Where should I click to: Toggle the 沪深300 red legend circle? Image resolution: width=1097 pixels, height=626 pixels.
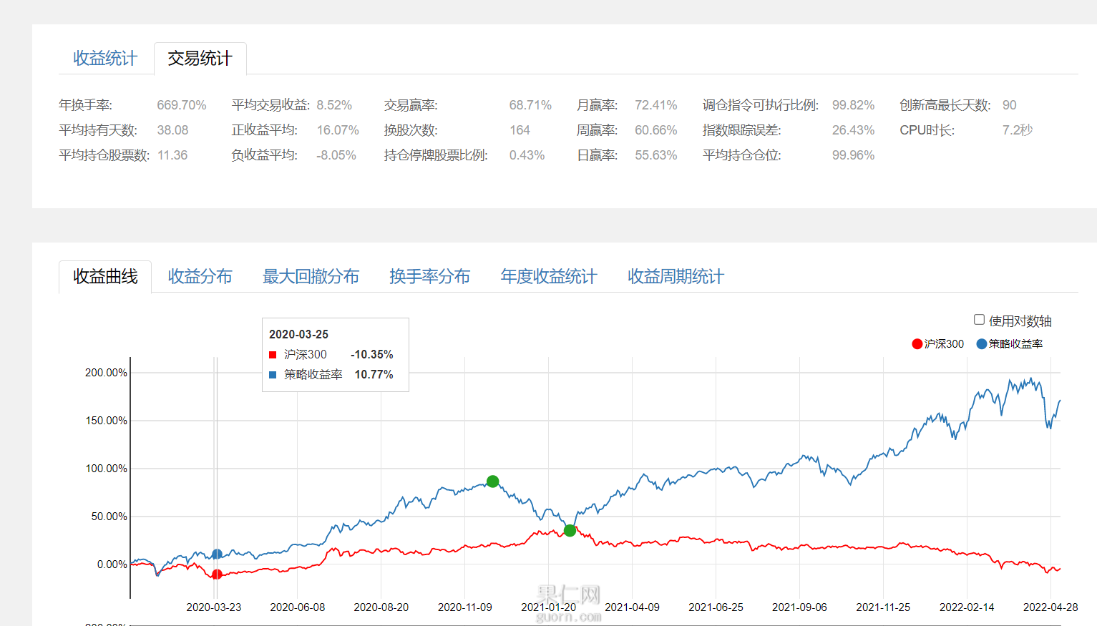point(917,344)
